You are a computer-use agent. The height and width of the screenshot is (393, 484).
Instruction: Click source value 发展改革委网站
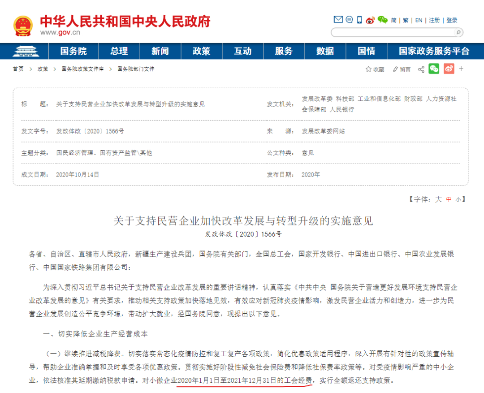click(x=323, y=131)
